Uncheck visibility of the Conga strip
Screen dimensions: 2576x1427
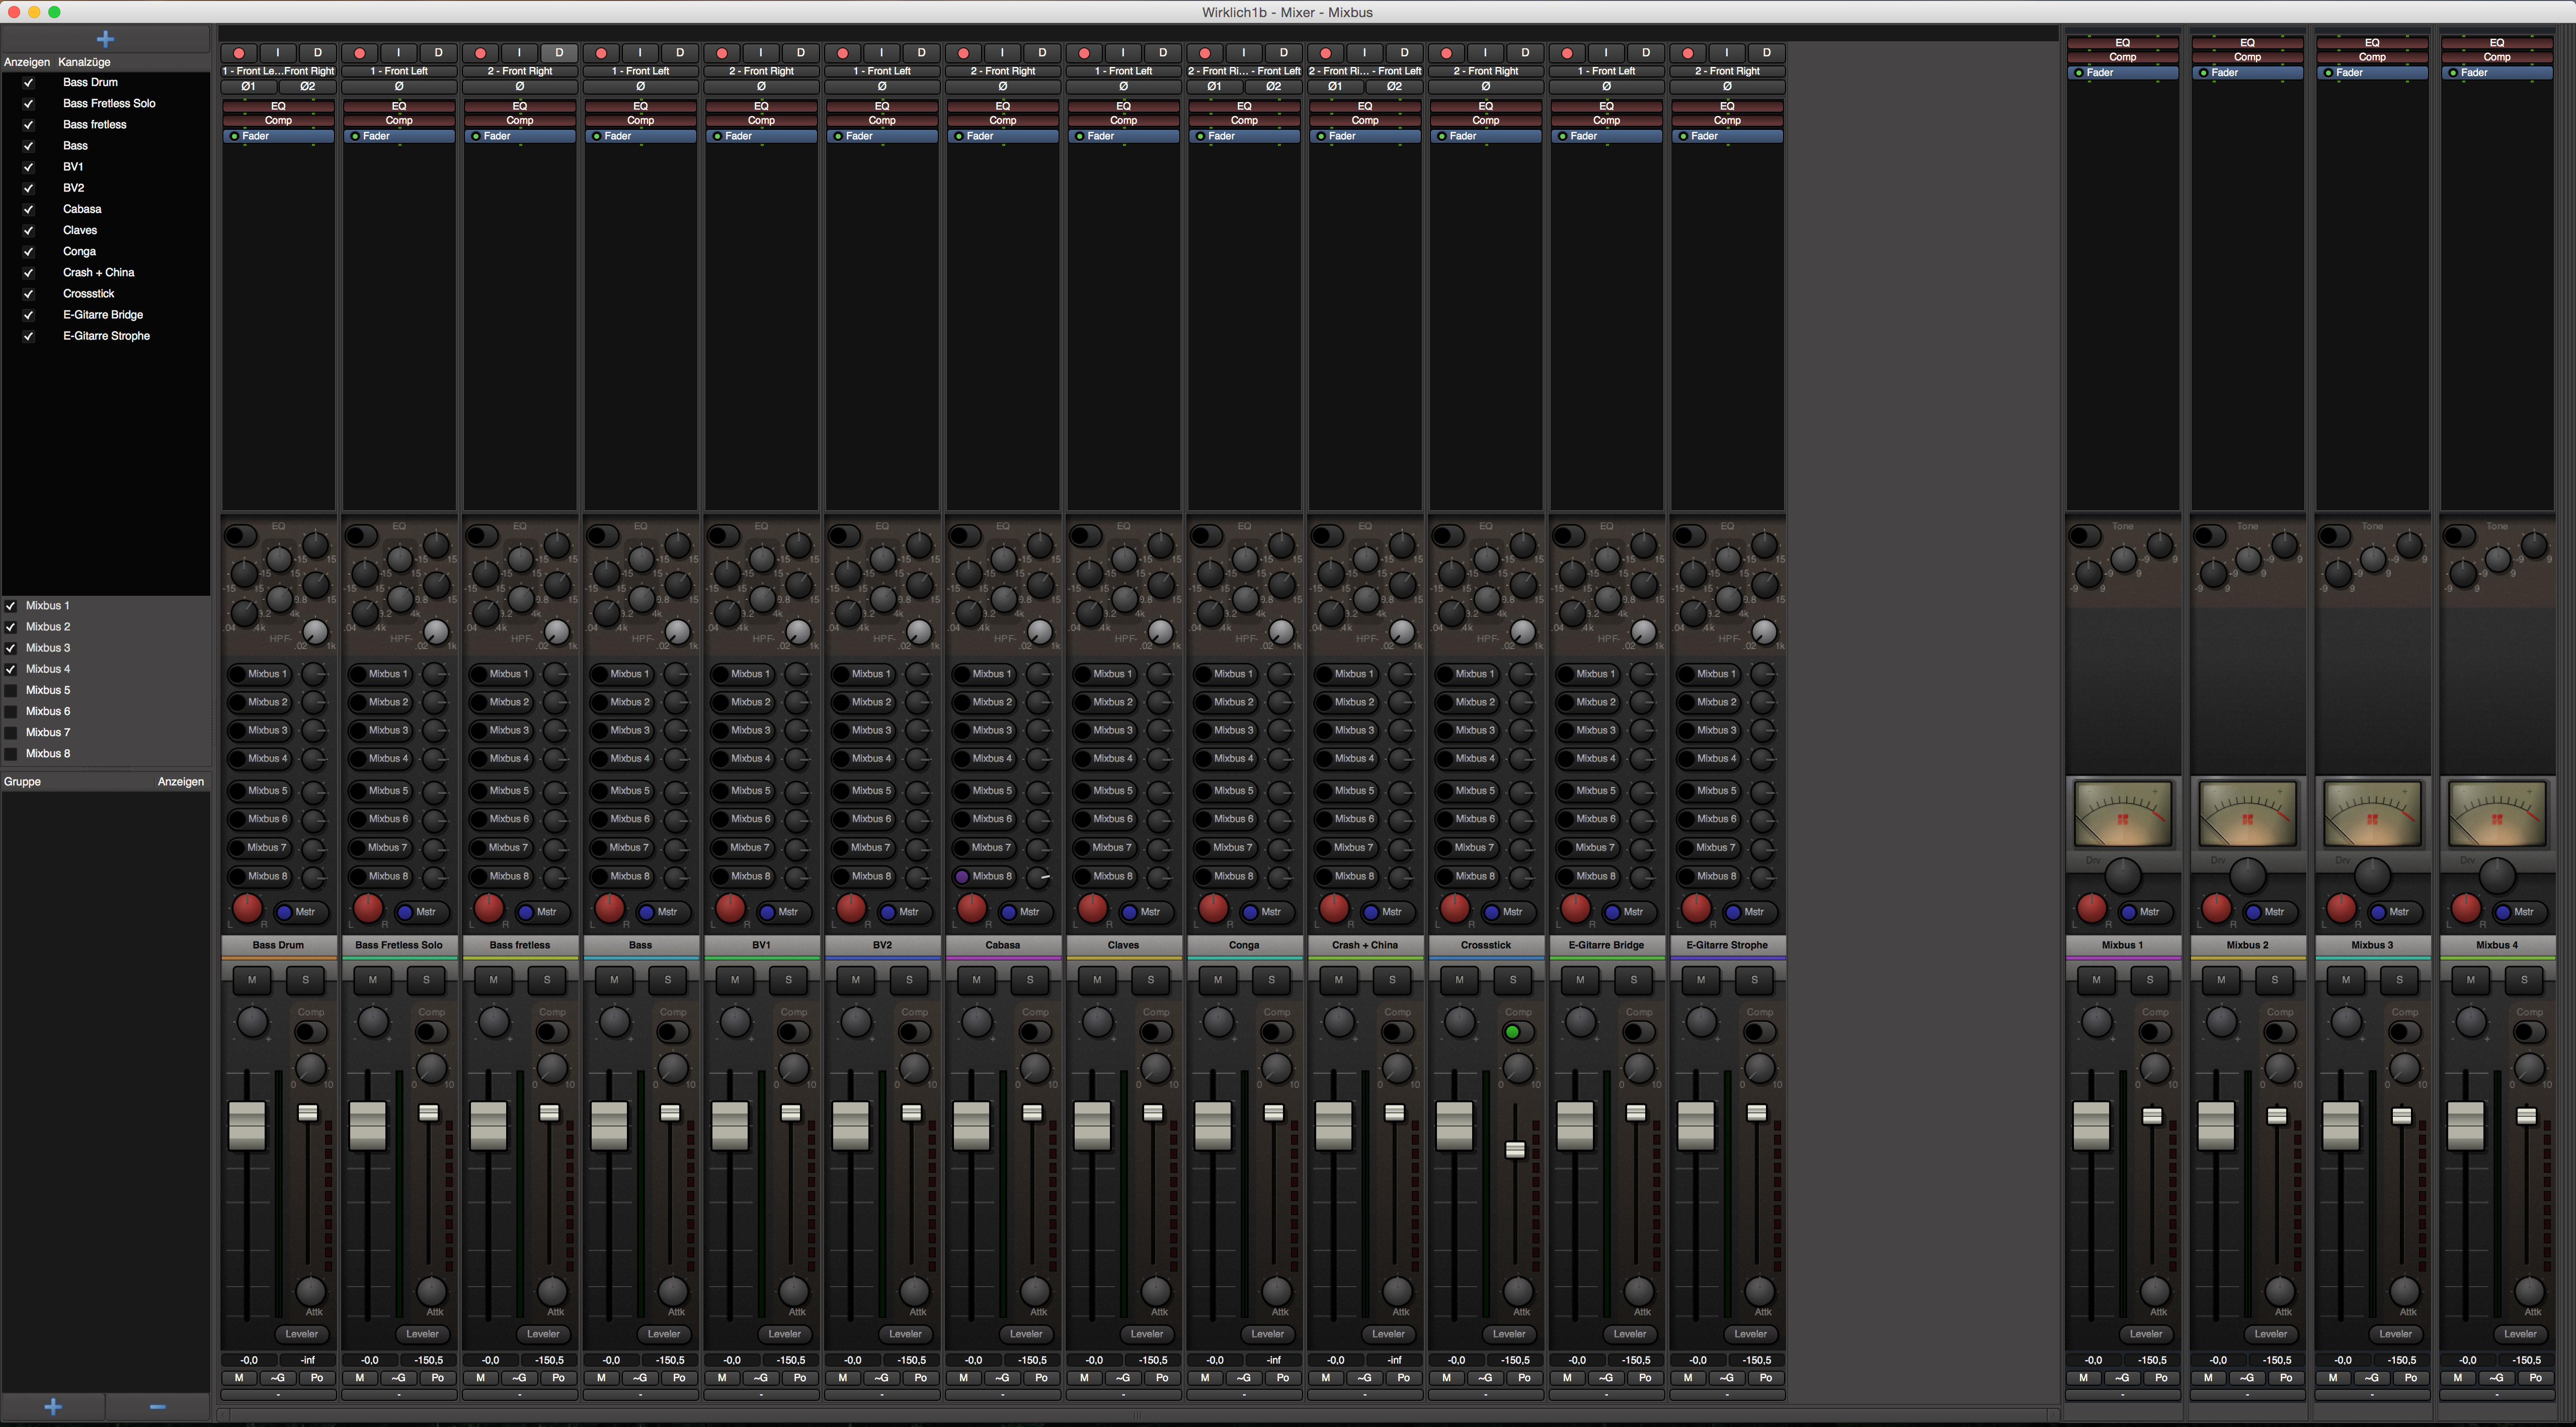tap(28, 252)
